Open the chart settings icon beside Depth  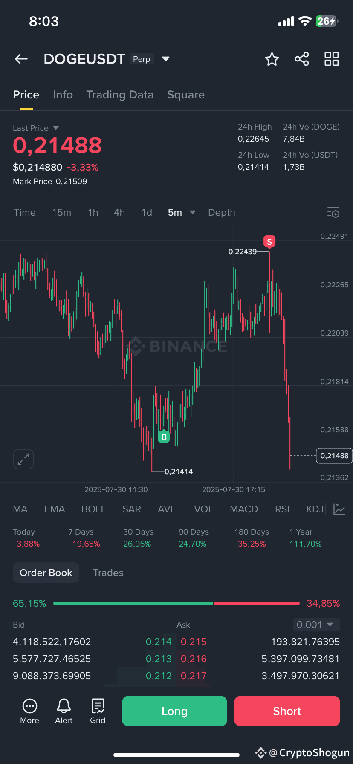(x=333, y=212)
